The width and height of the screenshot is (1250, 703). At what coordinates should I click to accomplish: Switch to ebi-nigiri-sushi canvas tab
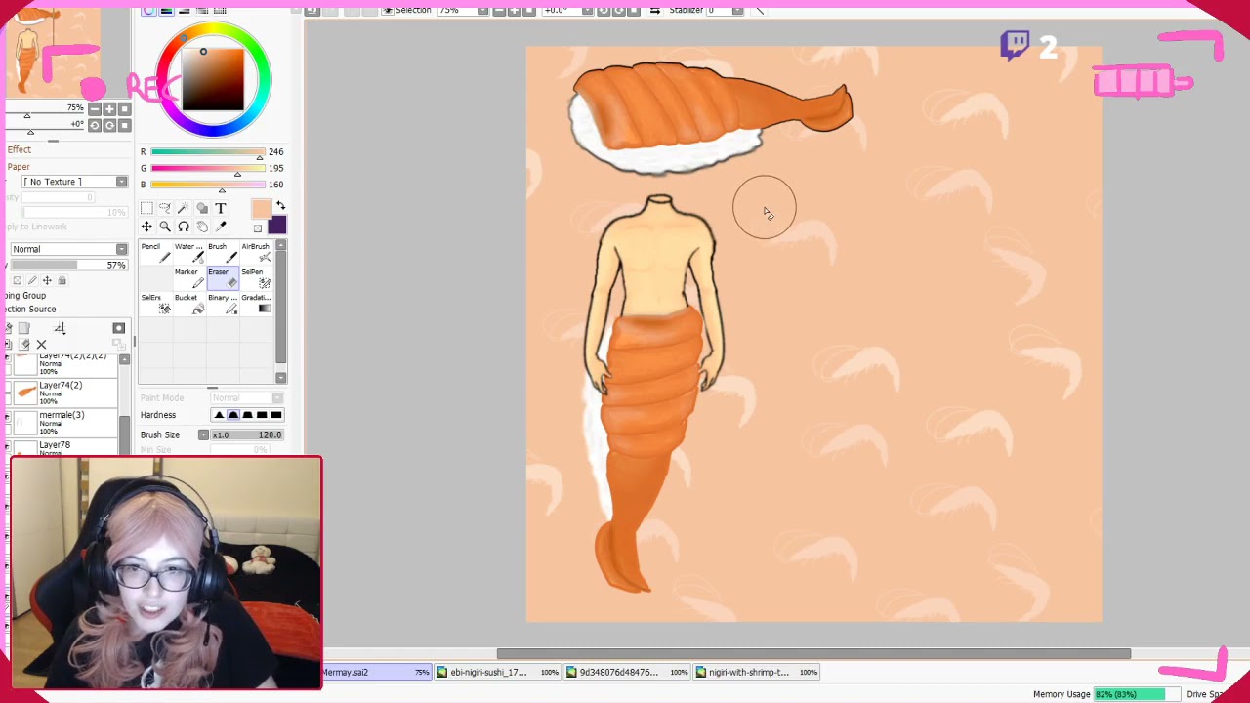click(x=497, y=672)
